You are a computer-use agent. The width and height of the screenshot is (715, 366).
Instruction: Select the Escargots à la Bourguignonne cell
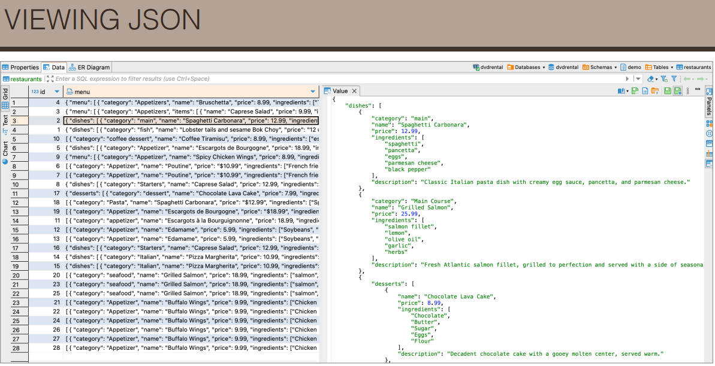(191, 220)
